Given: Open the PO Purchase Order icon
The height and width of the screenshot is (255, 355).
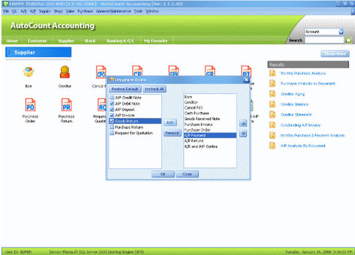Looking at the screenshot, I should (30, 104).
